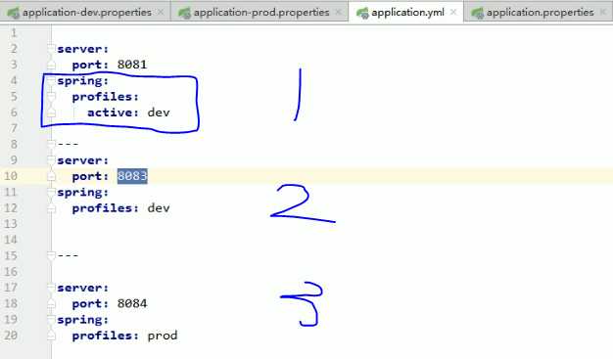
Task: Click the 'port' key on line 18
Action: click(x=87, y=304)
